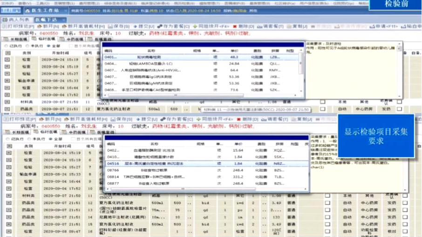This screenshot has height=237, width=422.
Task: Open the 病人列表 tab
Action: point(16,20)
